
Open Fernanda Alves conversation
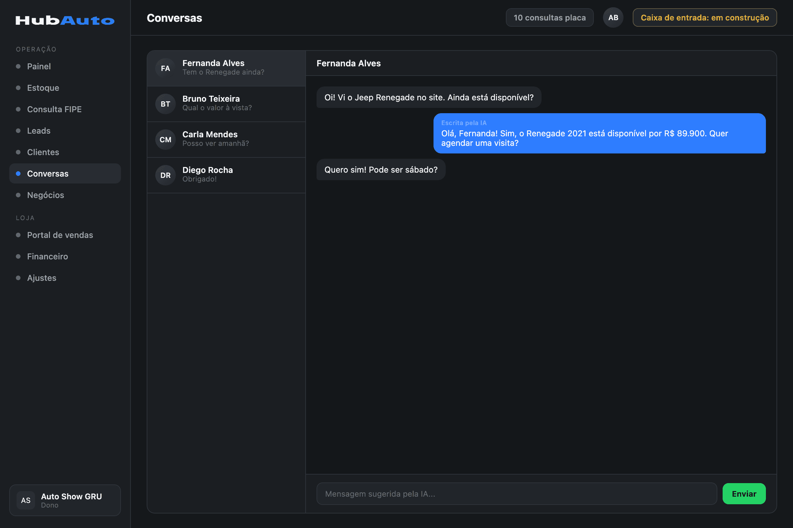pos(226,68)
